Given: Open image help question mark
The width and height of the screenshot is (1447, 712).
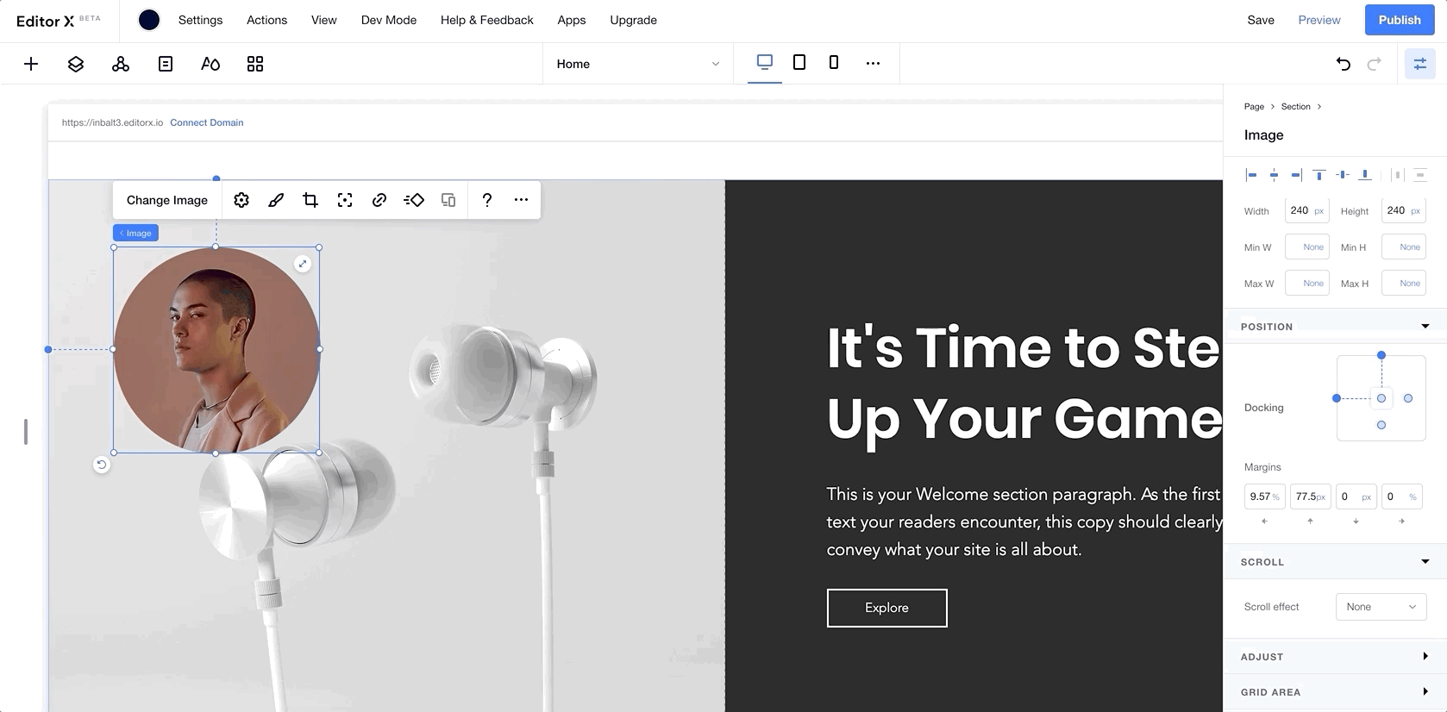Looking at the screenshot, I should click(487, 200).
